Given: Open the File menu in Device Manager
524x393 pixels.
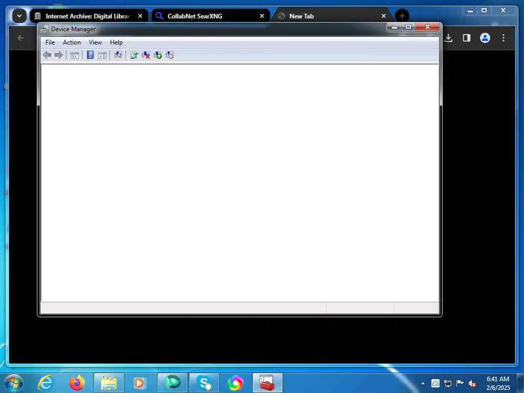Looking at the screenshot, I should (50, 42).
